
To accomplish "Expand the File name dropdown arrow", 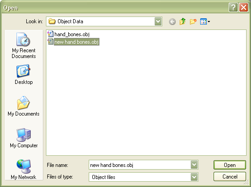I will coord(194,165).
